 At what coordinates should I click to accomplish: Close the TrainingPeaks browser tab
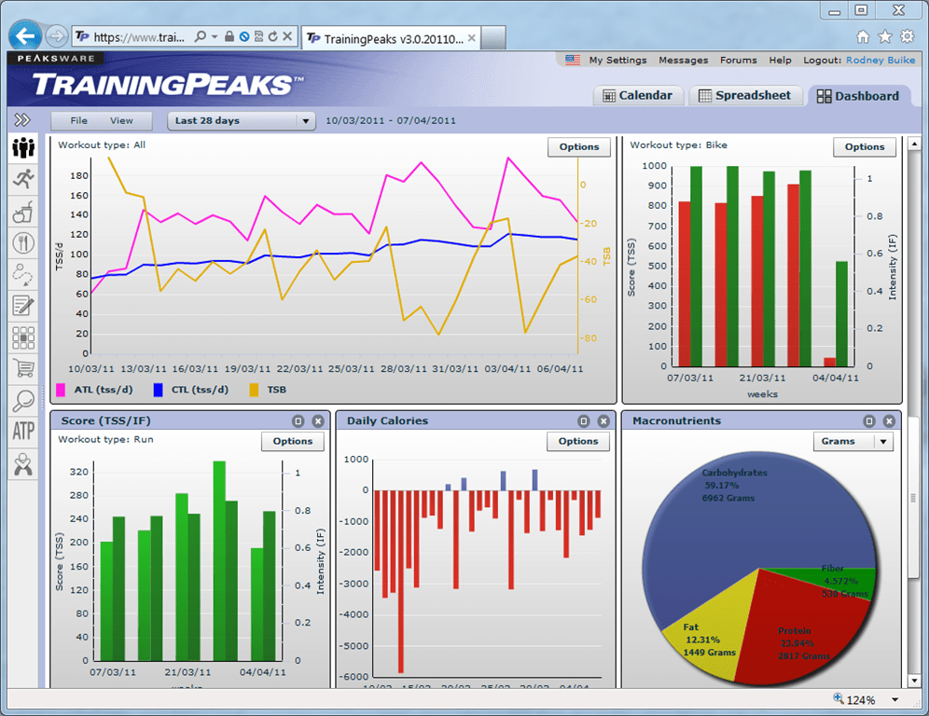[x=472, y=38]
